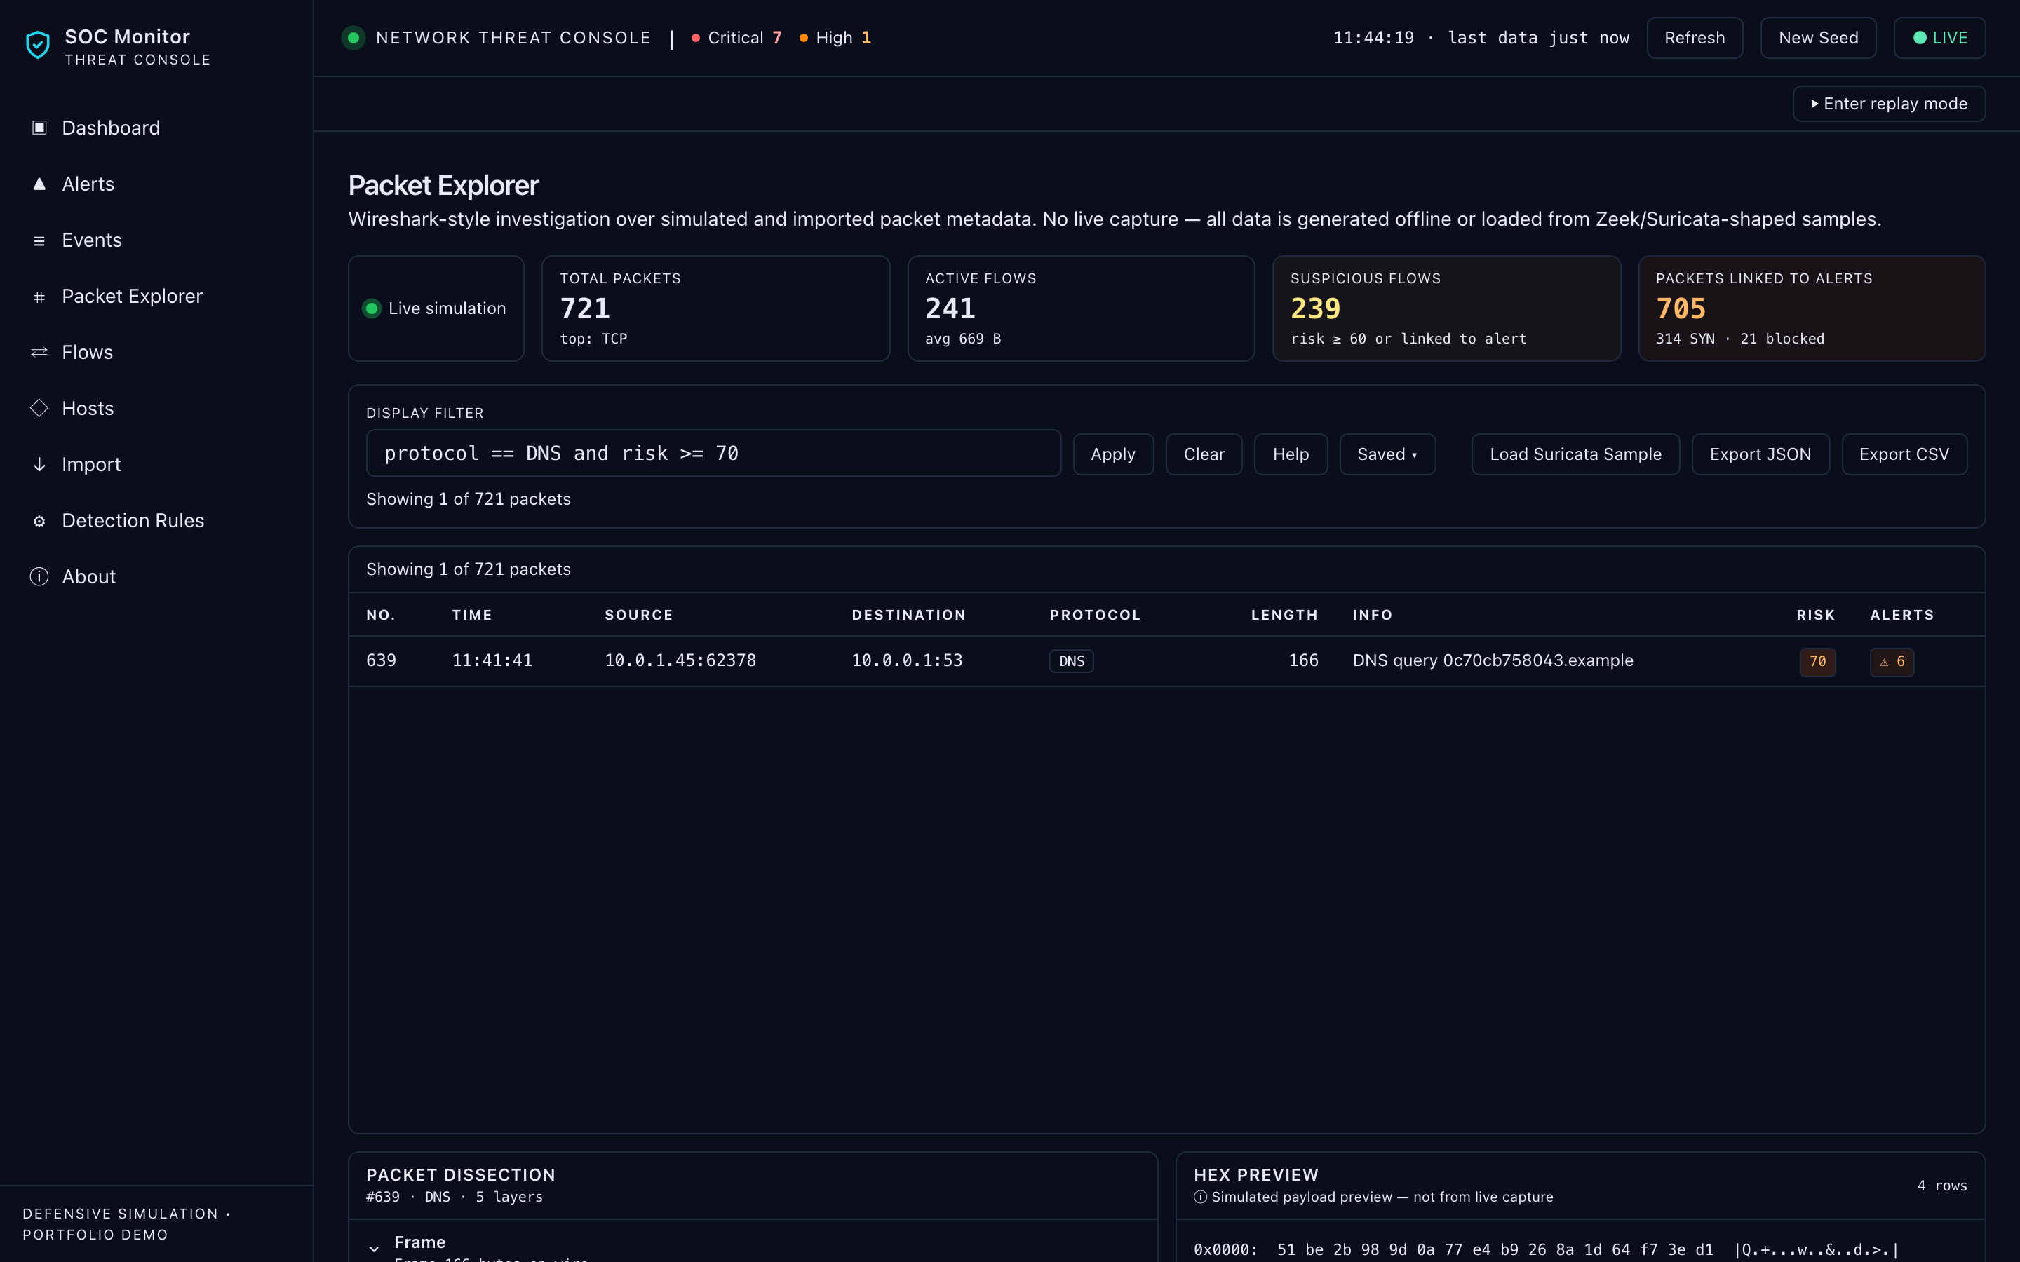Click the ALERTS column header
The width and height of the screenshot is (2020, 1262).
[1901, 615]
